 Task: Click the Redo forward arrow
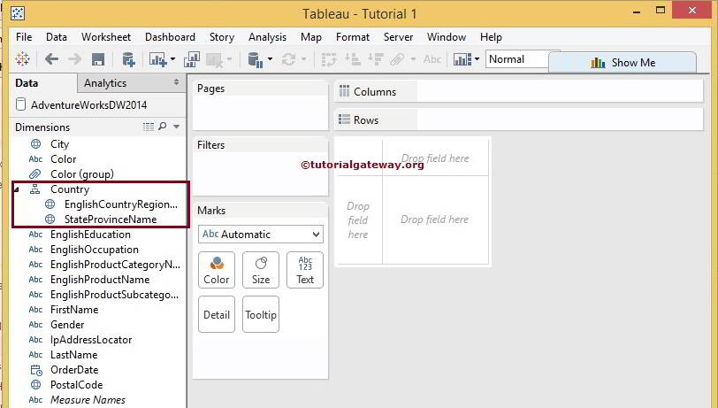point(74,59)
